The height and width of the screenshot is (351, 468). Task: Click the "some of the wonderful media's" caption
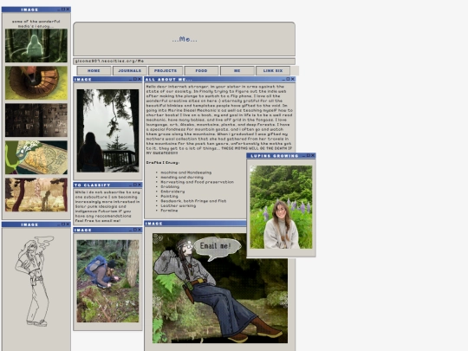tap(36, 24)
